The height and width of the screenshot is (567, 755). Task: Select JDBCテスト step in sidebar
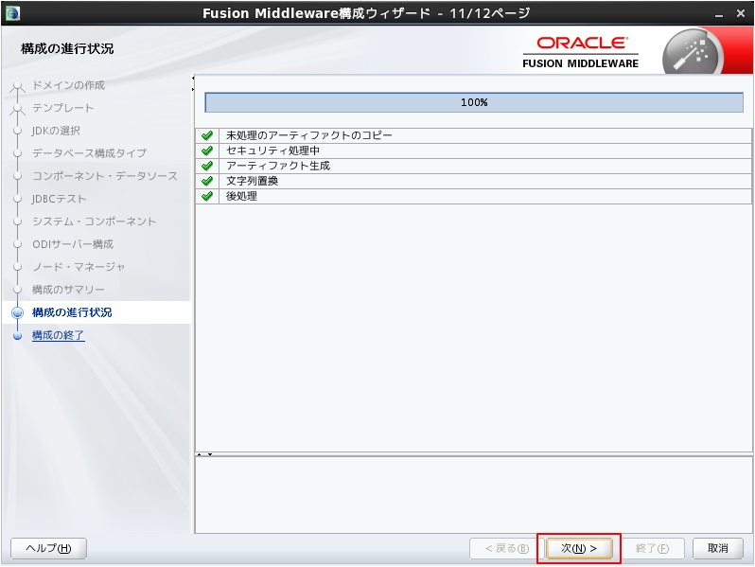(60, 199)
